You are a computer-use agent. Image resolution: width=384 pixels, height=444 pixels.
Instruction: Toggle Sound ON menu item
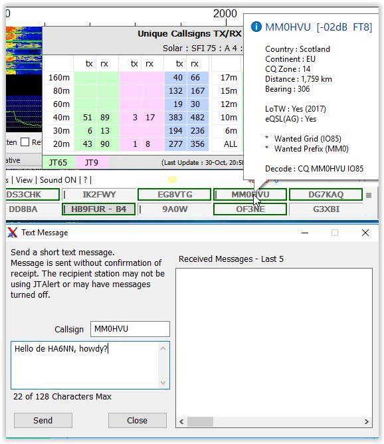pyautogui.click(x=58, y=180)
